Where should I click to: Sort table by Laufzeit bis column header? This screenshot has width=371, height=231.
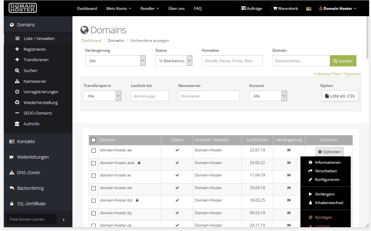(257, 140)
